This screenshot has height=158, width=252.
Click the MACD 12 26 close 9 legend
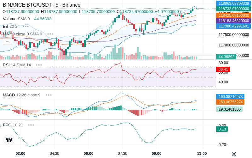coord(22,95)
